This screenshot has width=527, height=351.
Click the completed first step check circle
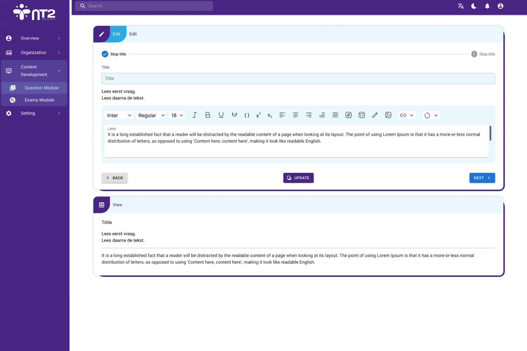coord(105,54)
